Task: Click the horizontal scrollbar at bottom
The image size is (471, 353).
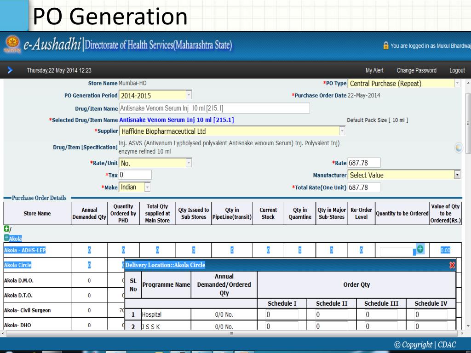Action: 231,334
